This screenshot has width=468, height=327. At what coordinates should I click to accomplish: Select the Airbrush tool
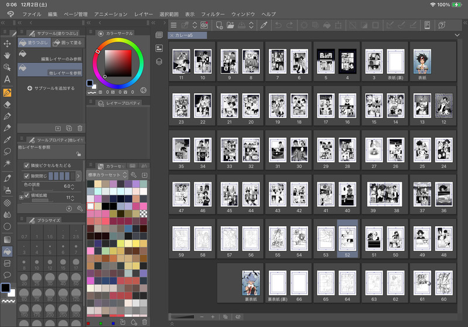[x=7, y=190]
